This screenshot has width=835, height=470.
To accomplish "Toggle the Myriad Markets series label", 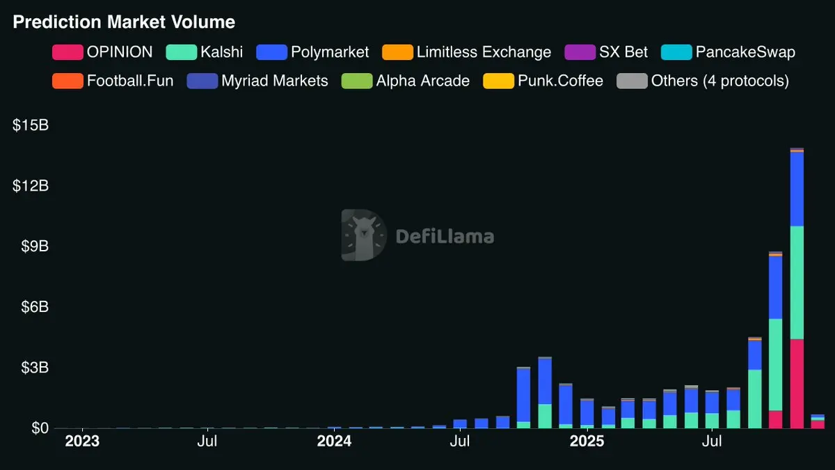I will pos(275,81).
